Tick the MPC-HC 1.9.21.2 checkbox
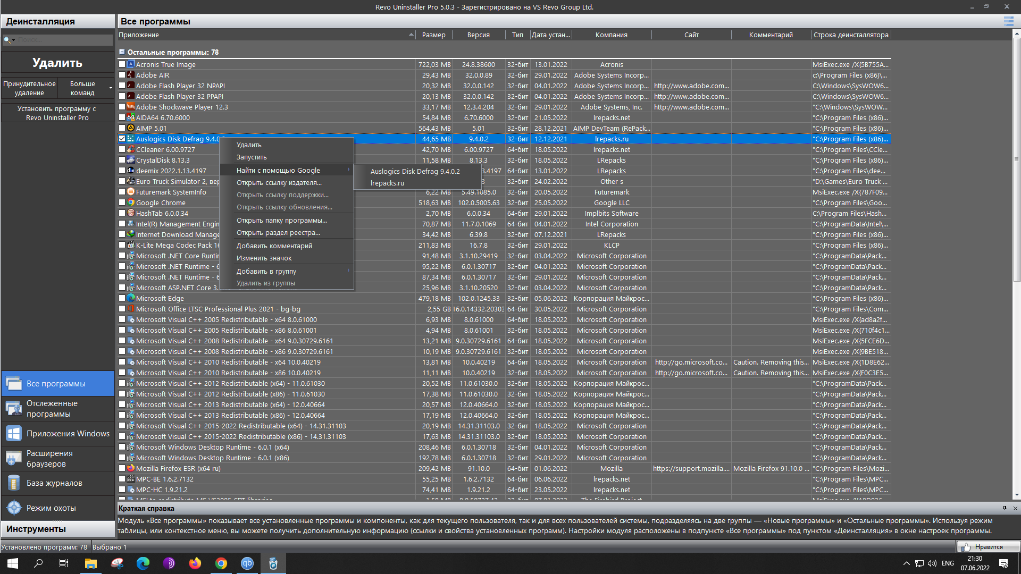This screenshot has width=1021, height=574. [122, 489]
